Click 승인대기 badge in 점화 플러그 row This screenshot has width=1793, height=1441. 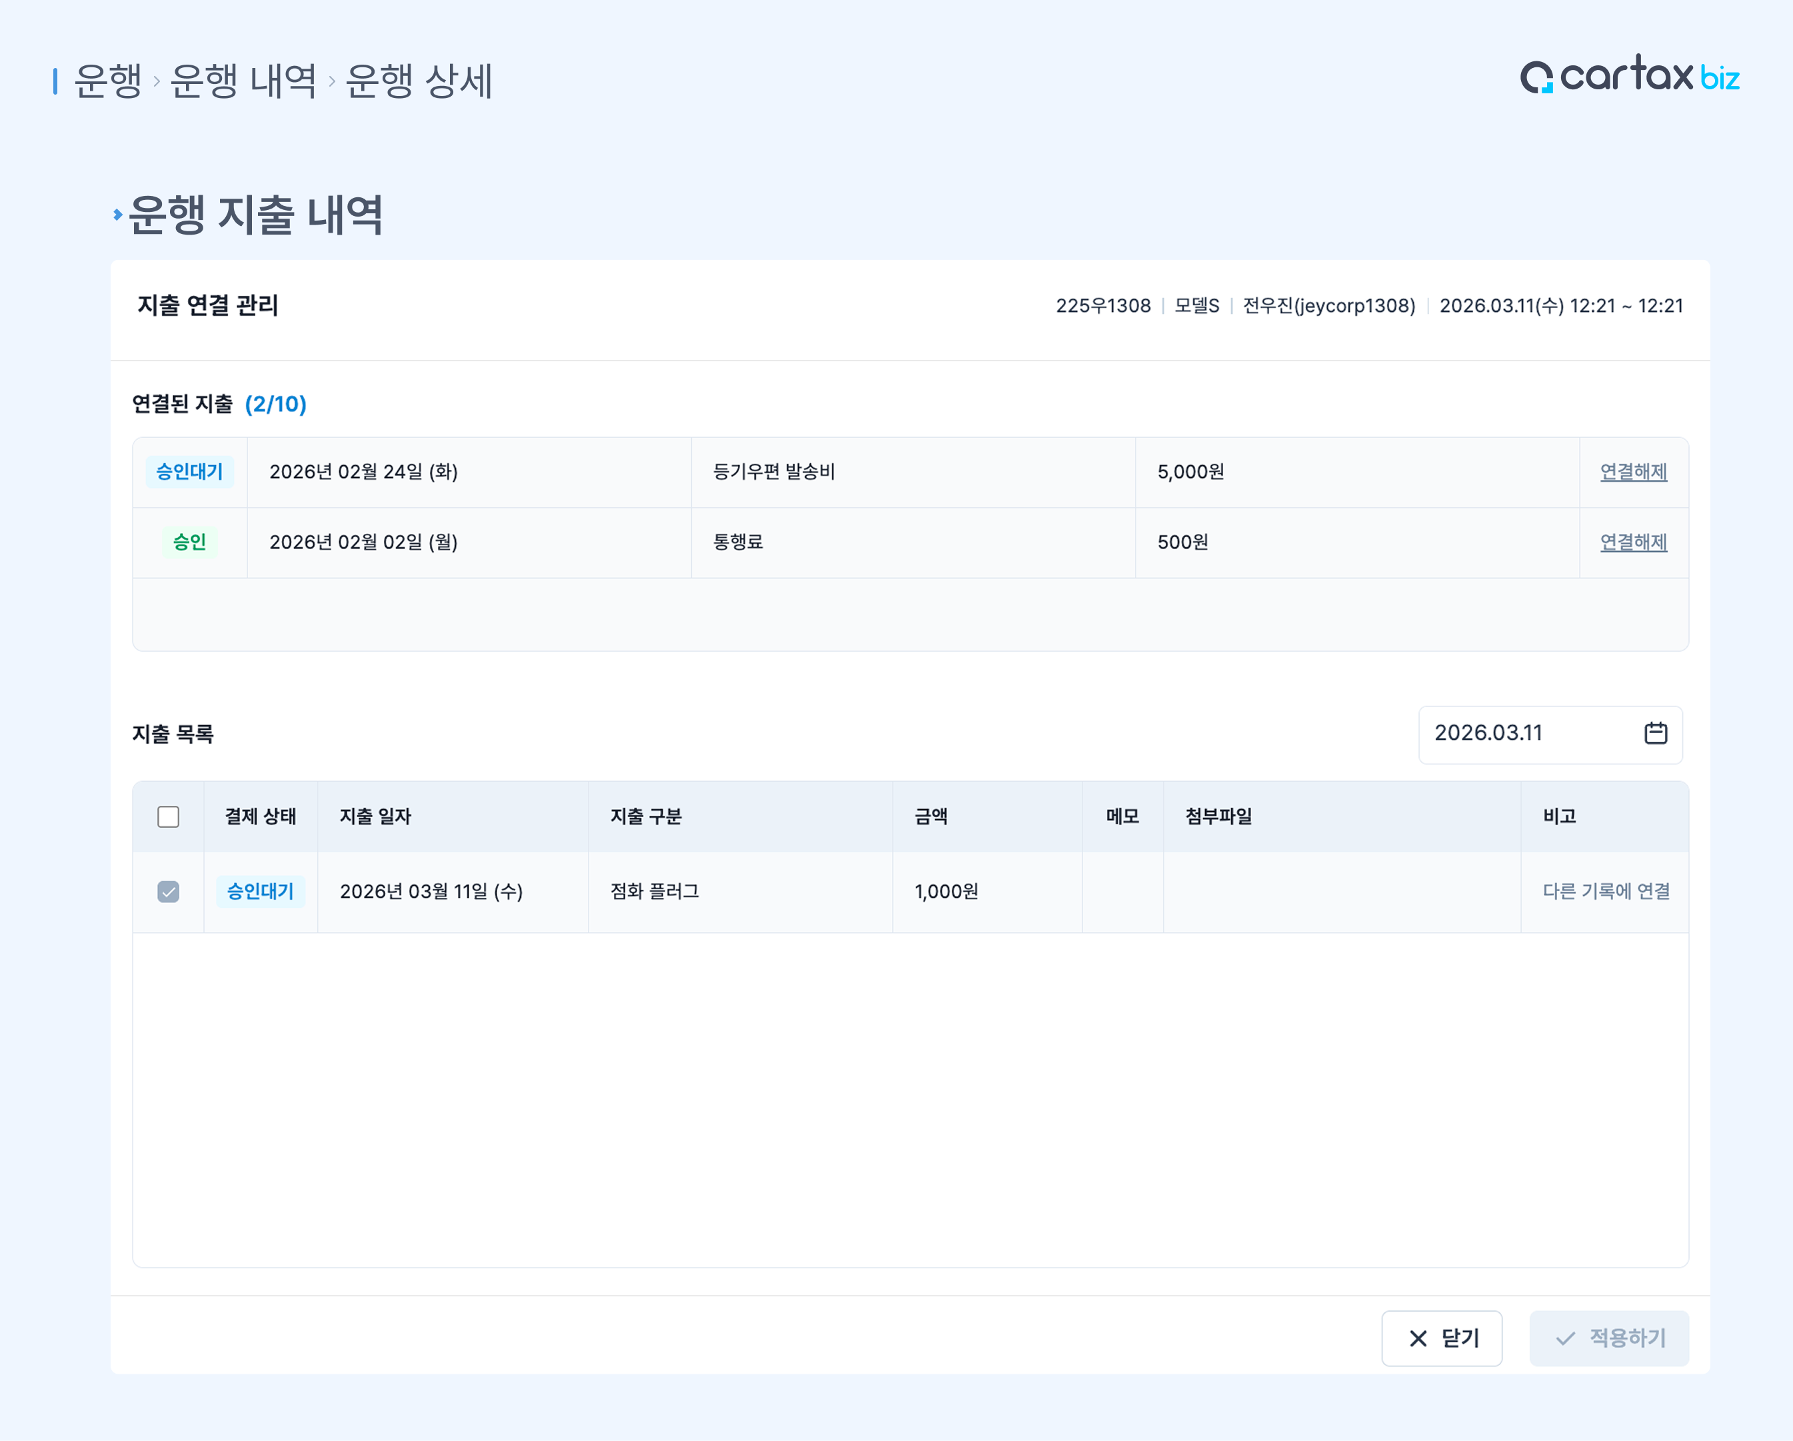[x=261, y=891]
